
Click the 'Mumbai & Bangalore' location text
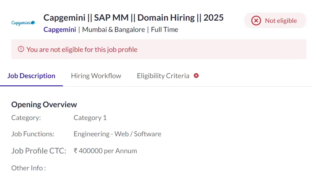coord(113,30)
